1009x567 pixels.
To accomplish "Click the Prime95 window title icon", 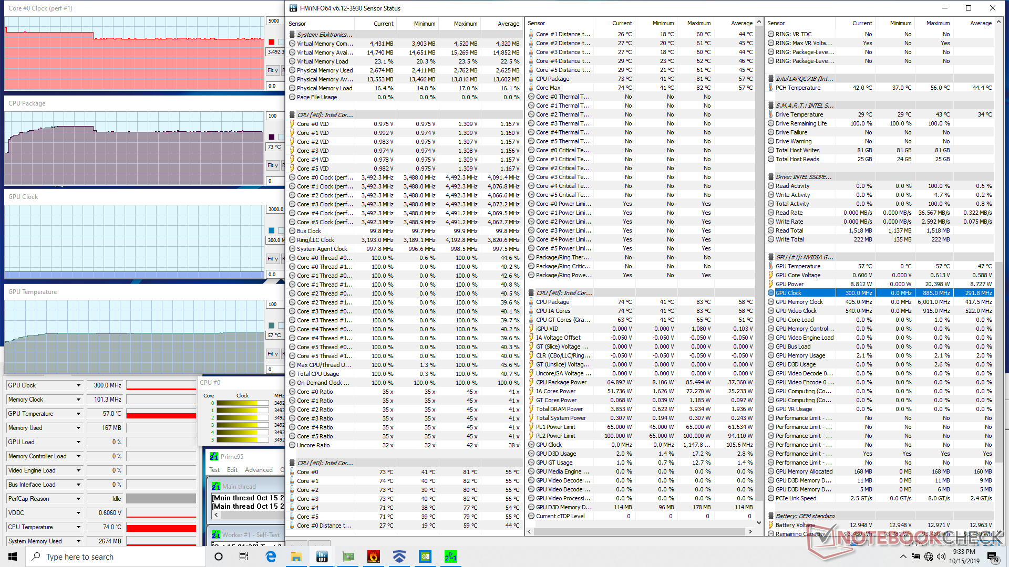I will coord(214,456).
